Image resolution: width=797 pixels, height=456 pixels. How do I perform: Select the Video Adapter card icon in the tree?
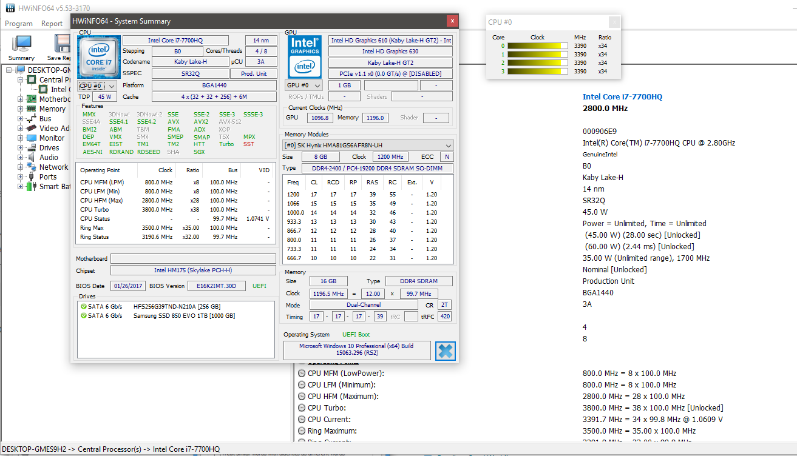[32, 128]
